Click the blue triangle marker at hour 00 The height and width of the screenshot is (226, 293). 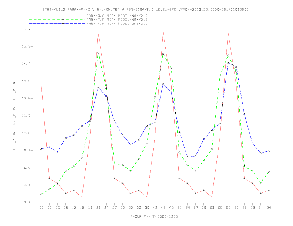click(41, 148)
